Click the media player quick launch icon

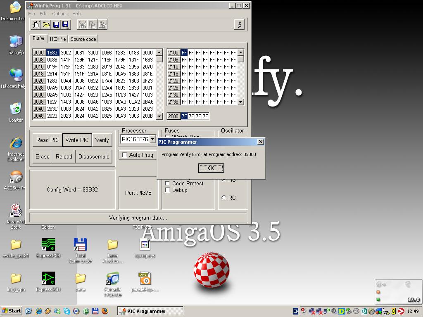click(x=76, y=311)
